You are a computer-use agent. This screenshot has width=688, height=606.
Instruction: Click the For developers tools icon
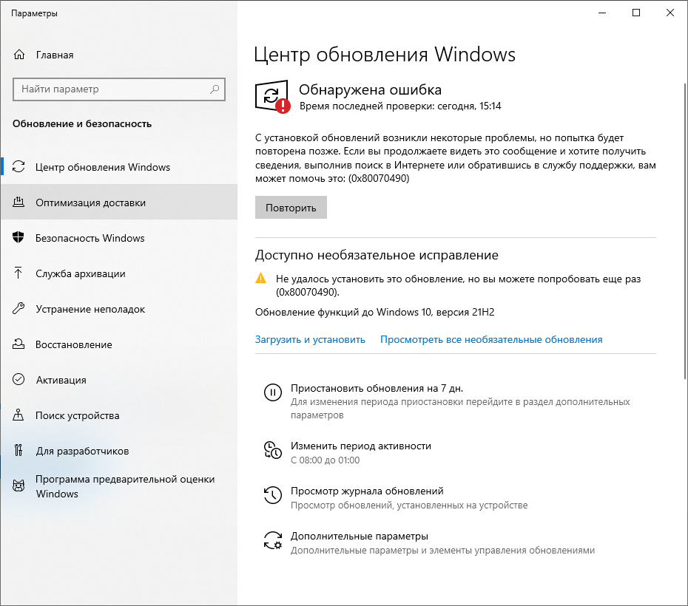(x=18, y=451)
